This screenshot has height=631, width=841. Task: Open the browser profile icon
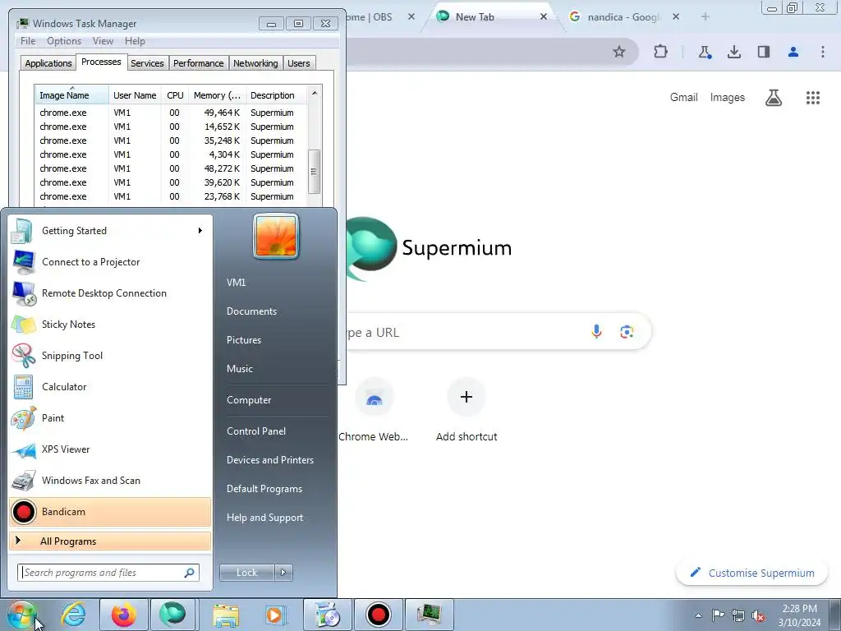tap(793, 52)
